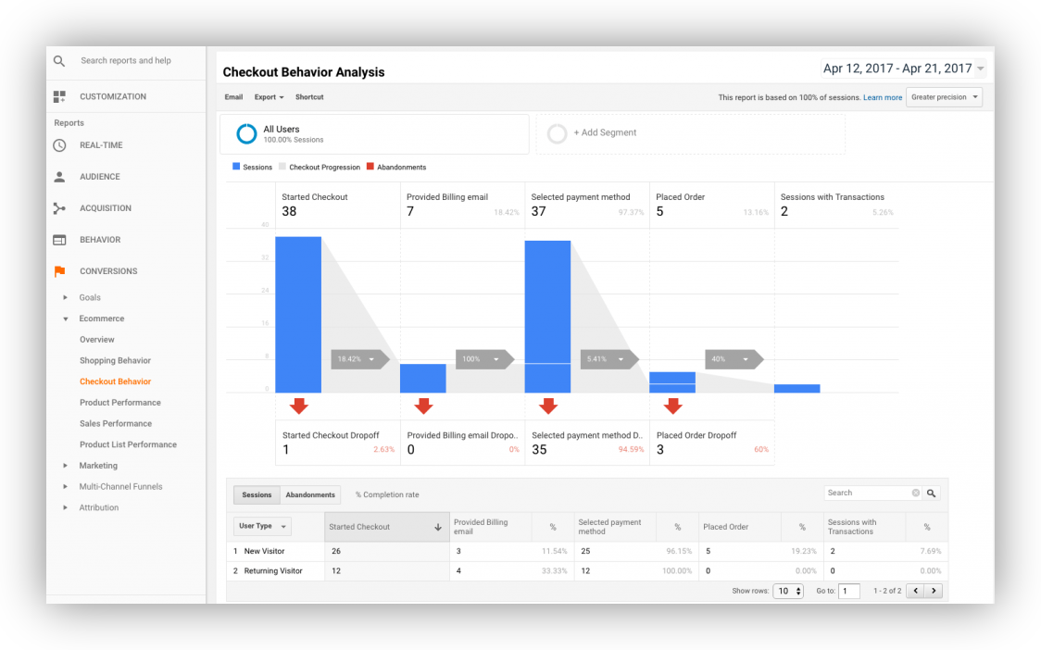This screenshot has width=1041, height=650.
Task: Clear the table search field
Action: 916,494
